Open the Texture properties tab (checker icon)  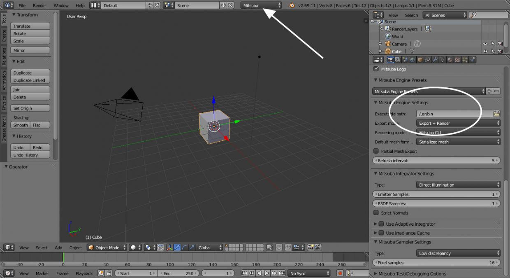point(457,60)
